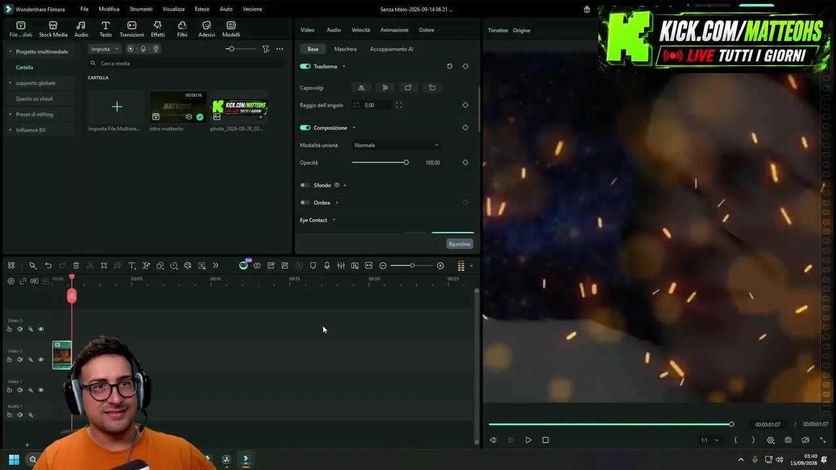Screen dimensions: 836x470
Task: Switch to the Maschera tab
Action: (x=345, y=49)
